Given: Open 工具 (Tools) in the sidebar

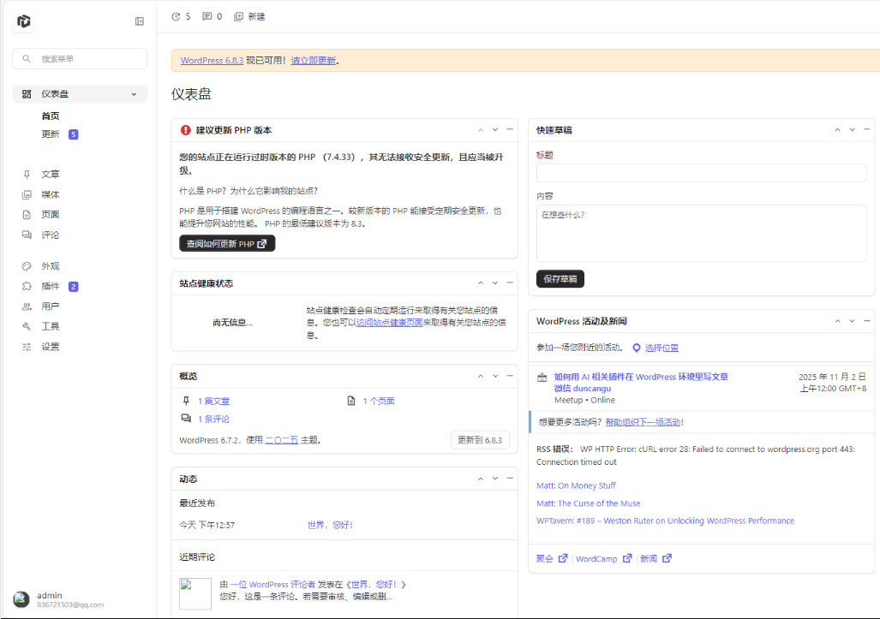Looking at the screenshot, I should click(50, 326).
